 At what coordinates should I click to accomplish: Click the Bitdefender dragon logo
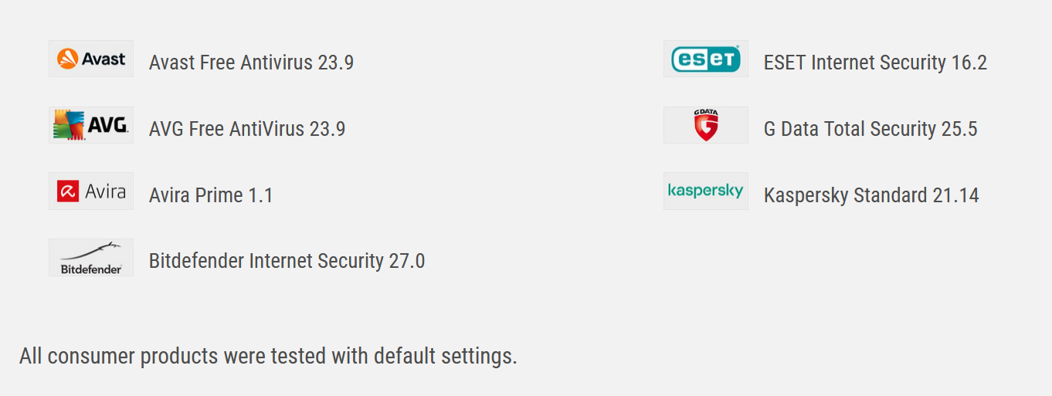91,257
